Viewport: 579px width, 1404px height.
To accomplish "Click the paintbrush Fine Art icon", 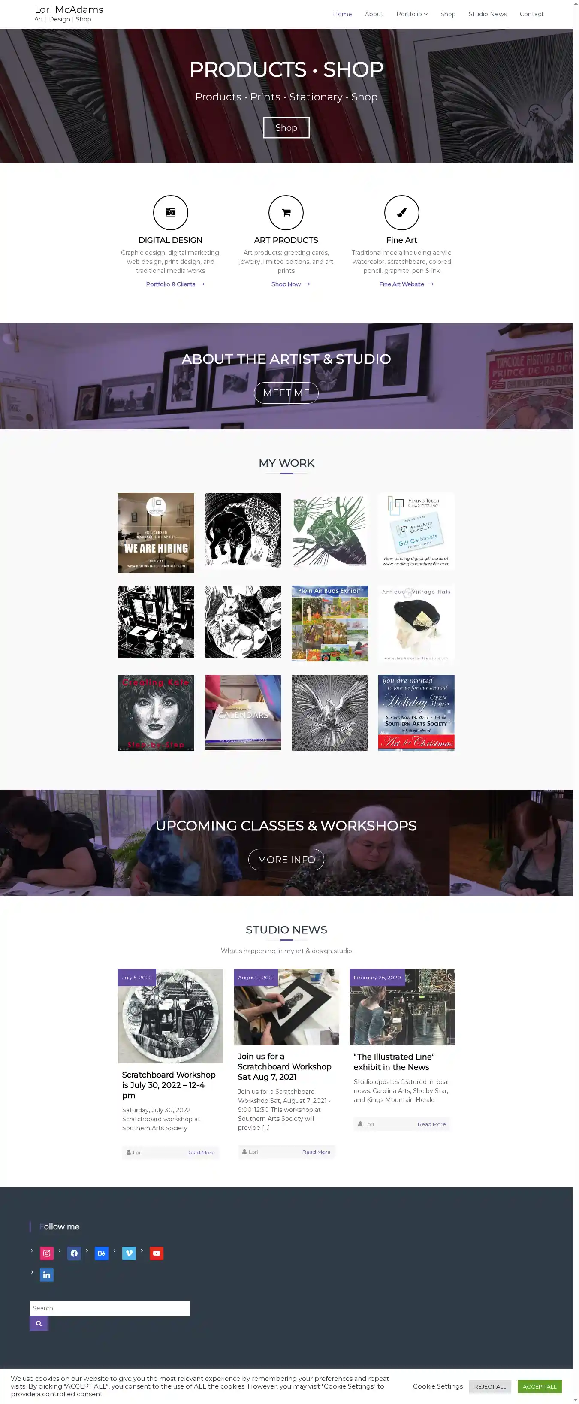I will (401, 213).
